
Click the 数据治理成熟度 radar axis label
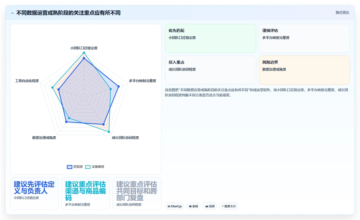point(44,138)
